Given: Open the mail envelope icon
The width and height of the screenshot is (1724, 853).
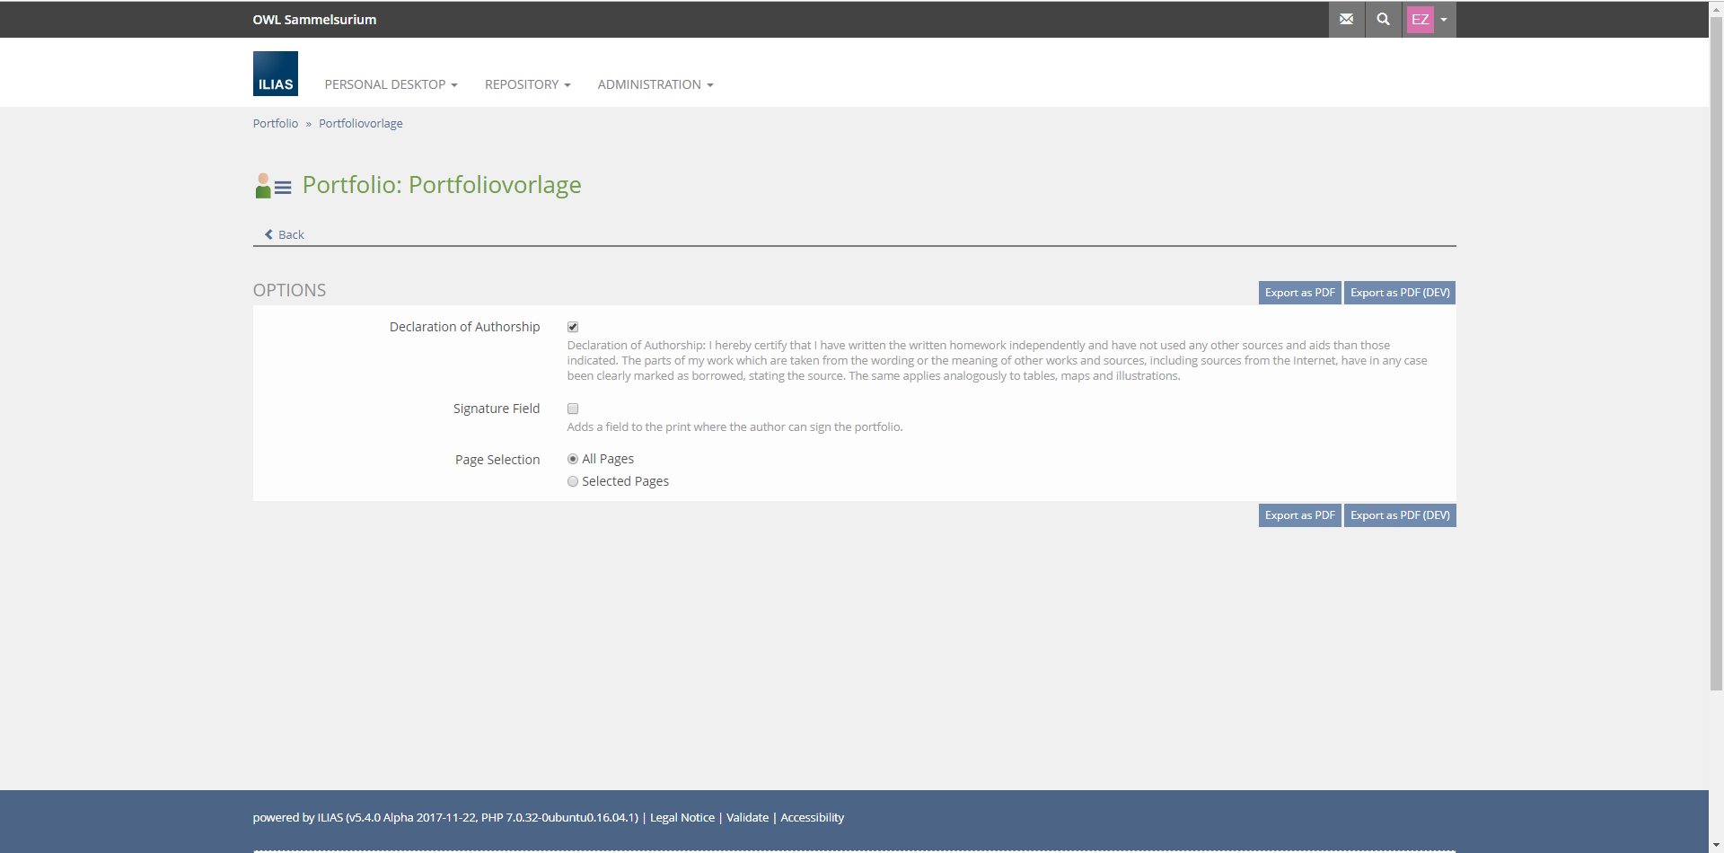Looking at the screenshot, I should coord(1346,19).
